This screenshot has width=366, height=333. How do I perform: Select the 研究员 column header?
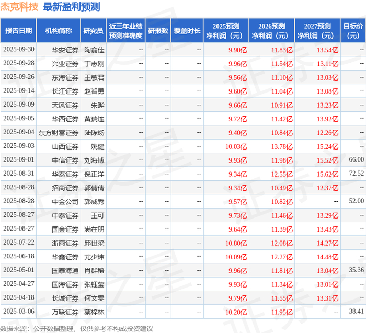pyautogui.click(x=94, y=30)
